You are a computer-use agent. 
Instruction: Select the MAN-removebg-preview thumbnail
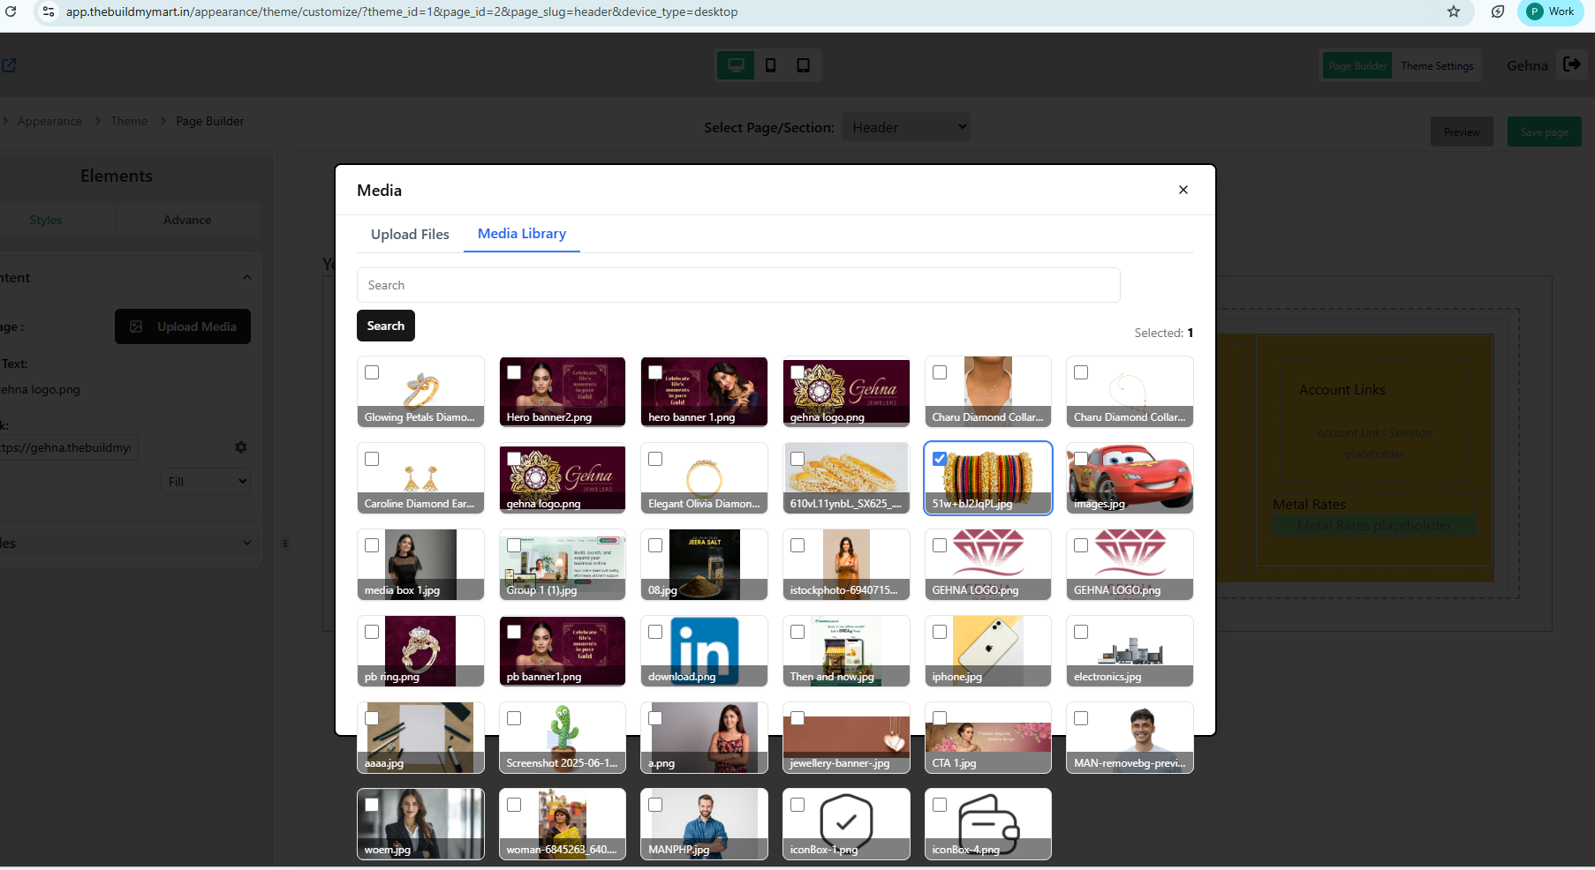(x=1130, y=737)
